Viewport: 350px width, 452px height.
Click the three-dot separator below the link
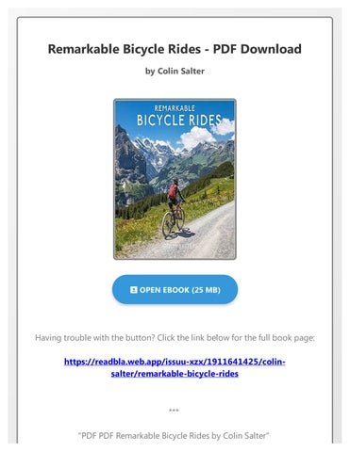tap(174, 410)
